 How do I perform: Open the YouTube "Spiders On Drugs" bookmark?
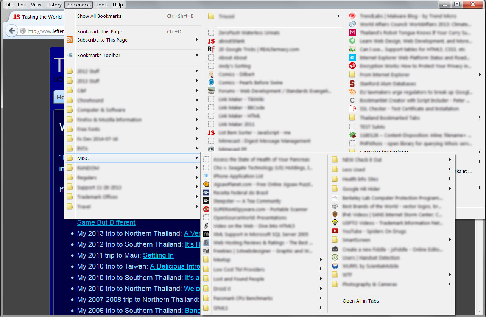375,231
